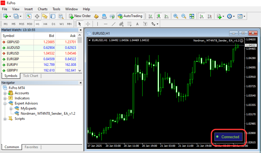This screenshot has height=153, width=261.
Task: Toggle chart Auto Scroll icon
Action: 202,16
